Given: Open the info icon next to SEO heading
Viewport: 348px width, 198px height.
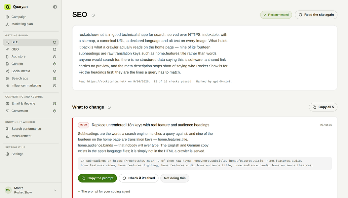Looking at the screenshot, I should (93, 15).
